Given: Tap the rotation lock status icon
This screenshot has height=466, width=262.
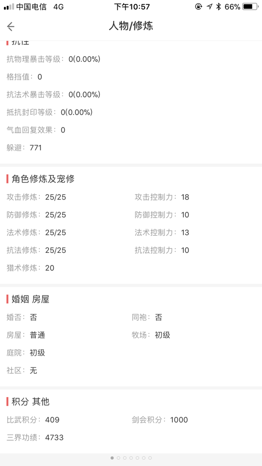Looking at the screenshot, I should coord(198,6).
